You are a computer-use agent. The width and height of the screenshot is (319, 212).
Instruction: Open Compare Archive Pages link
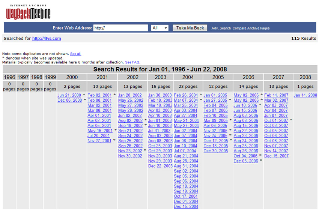(x=251, y=28)
